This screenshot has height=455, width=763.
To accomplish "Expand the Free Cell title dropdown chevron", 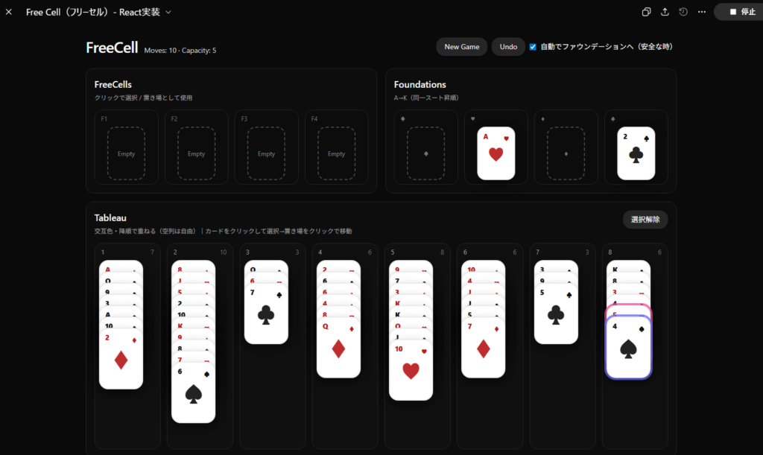I will click(x=168, y=12).
